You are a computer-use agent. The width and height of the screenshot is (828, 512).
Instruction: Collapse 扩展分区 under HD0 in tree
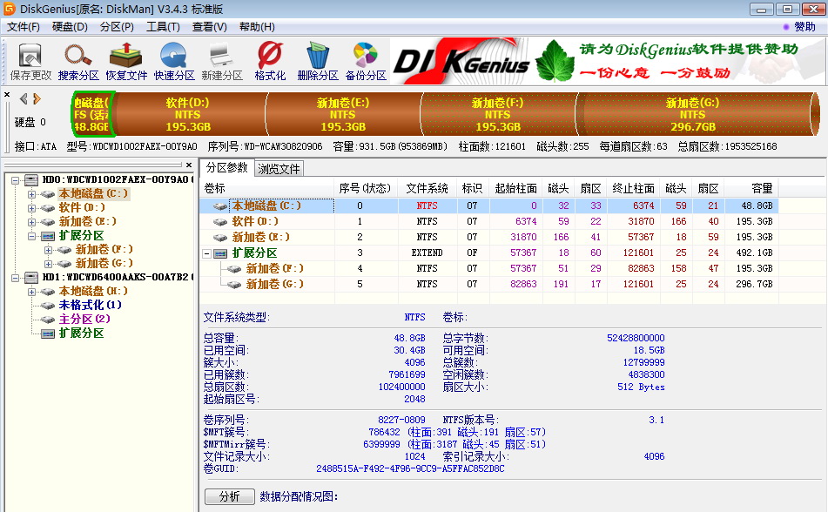tap(31, 236)
